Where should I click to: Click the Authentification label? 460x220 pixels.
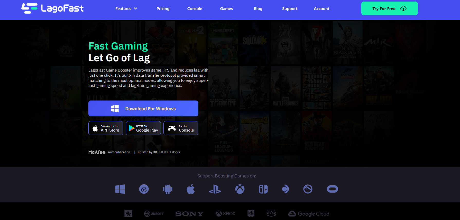(x=119, y=152)
